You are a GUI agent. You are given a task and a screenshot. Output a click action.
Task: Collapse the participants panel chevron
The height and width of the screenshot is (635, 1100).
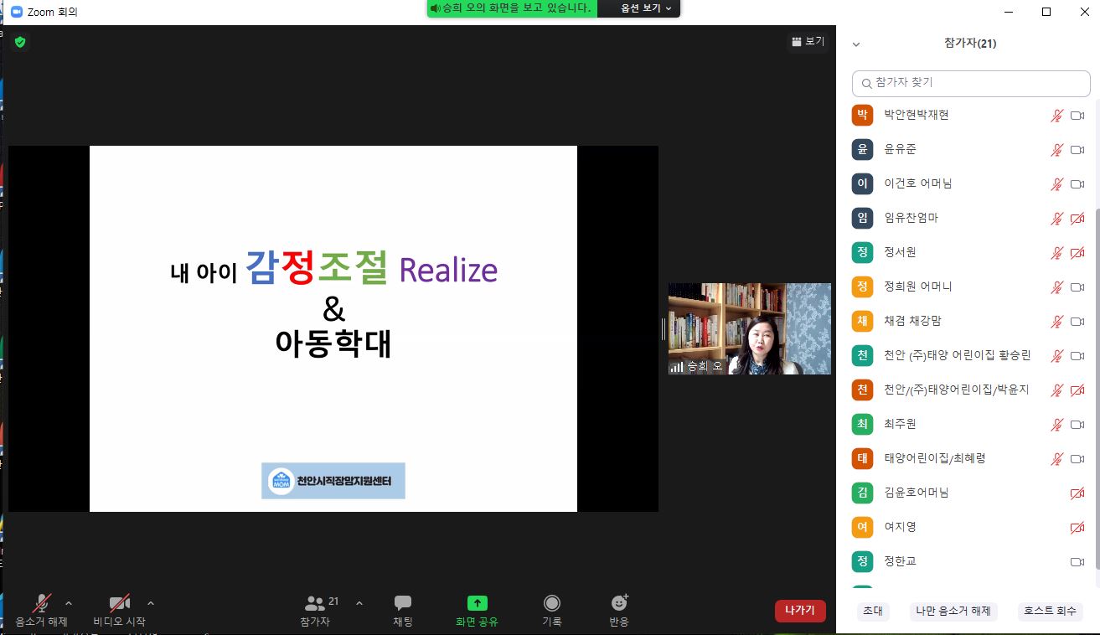856,44
